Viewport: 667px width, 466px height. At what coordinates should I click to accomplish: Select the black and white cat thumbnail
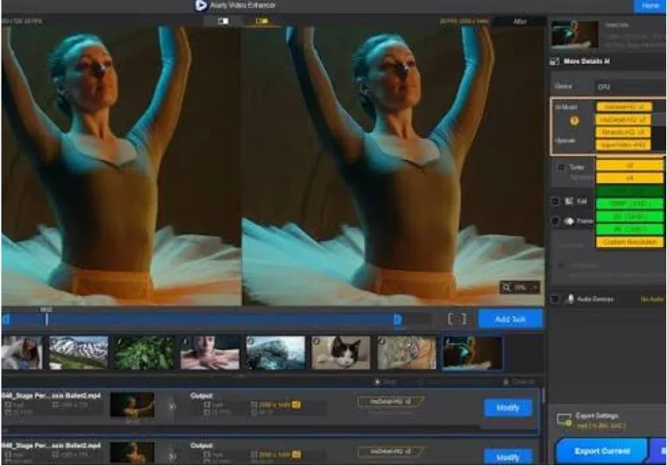tap(341, 353)
